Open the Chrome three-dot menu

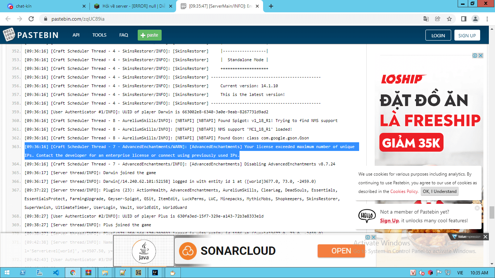[487, 19]
